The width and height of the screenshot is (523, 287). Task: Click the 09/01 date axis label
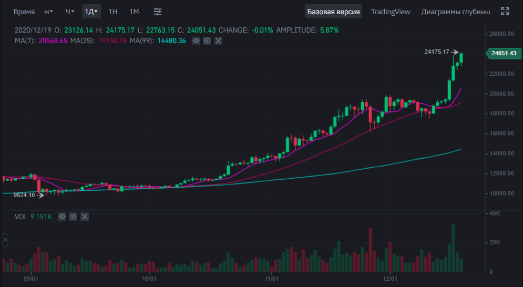point(30,278)
